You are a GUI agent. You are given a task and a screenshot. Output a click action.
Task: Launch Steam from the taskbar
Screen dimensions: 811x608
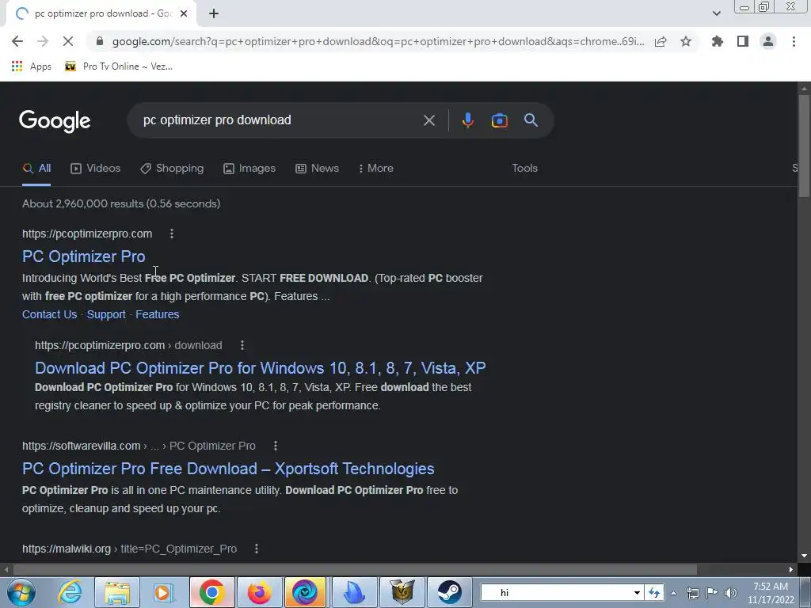click(x=450, y=592)
